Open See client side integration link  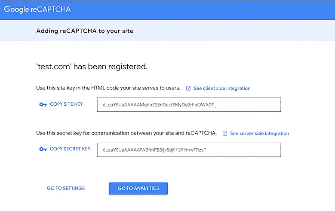pyautogui.click(x=221, y=88)
